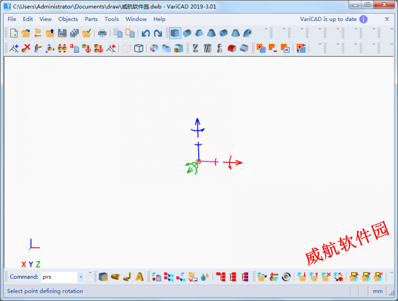Click the threaded screw solid icon

[208, 48]
